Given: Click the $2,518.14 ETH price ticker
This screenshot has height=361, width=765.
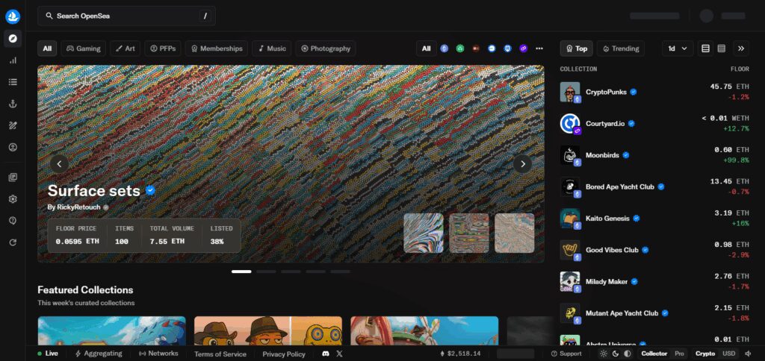Looking at the screenshot, I should pyautogui.click(x=460, y=354).
